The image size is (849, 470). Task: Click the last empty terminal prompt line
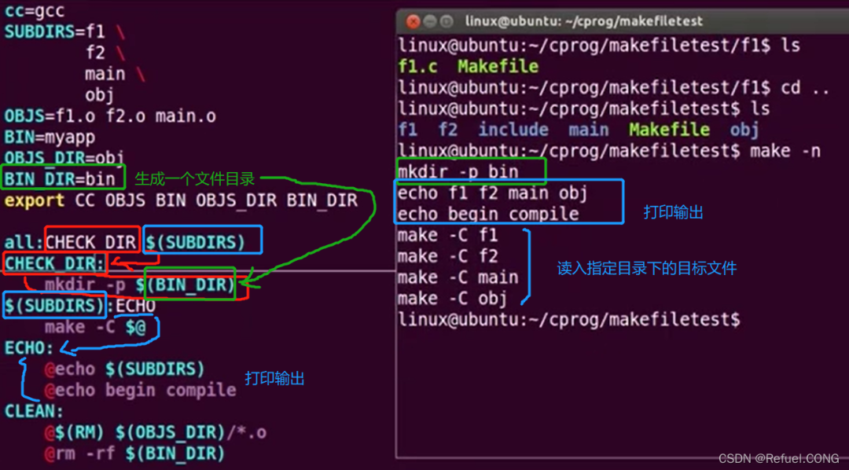pos(568,319)
